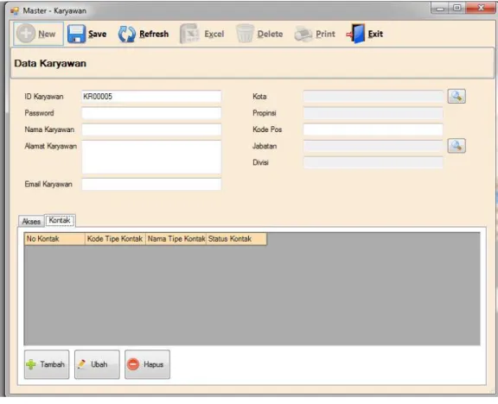Click the window icon beside Master - Karyawan
The image size is (498, 404).
click(15, 11)
